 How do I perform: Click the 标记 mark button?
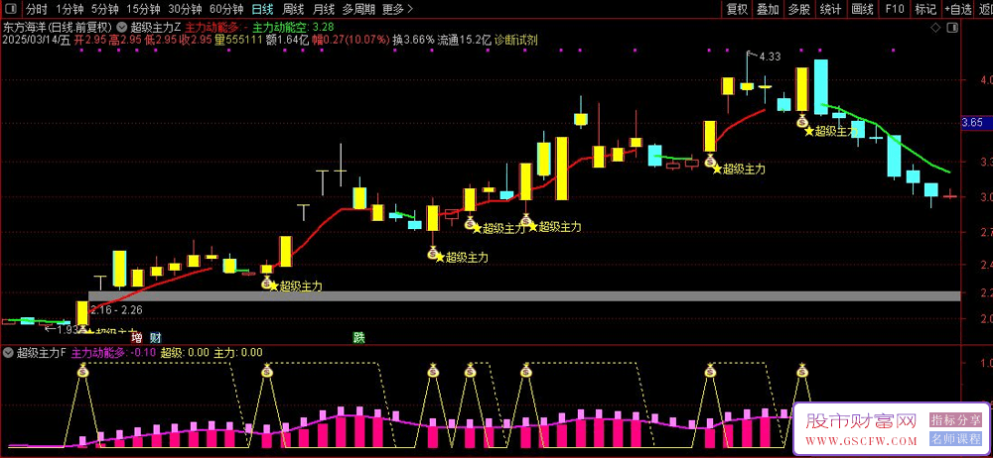tap(925, 9)
